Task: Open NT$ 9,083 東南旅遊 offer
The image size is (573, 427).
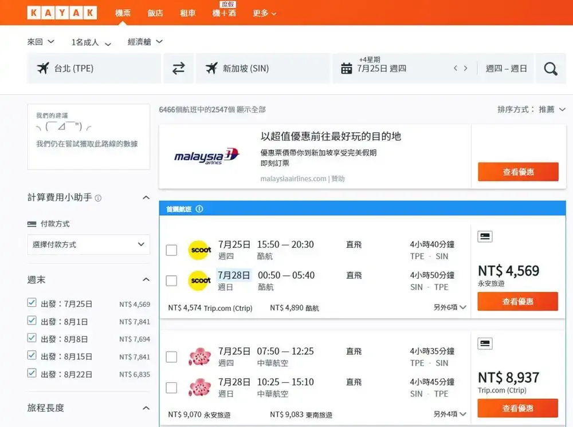Action: pyautogui.click(x=301, y=414)
